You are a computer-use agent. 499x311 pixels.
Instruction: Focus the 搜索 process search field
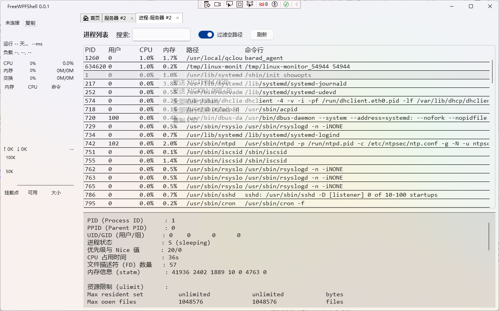[161, 35]
